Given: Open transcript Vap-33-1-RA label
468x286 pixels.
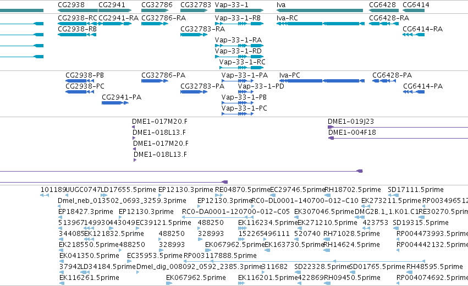Looking at the screenshot, I should pyautogui.click(x=238, y=40).
